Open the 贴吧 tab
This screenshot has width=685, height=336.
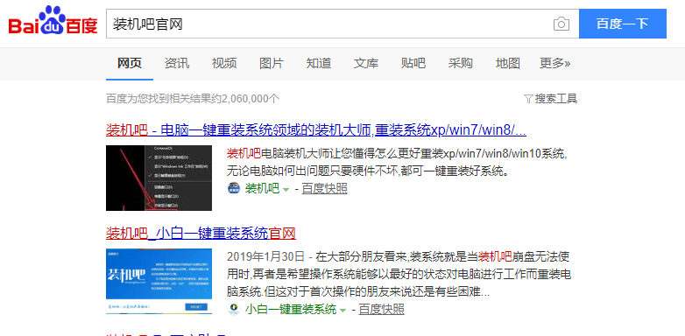click(413, 63)
